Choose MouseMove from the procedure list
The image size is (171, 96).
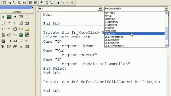click(x=134, y=25)
